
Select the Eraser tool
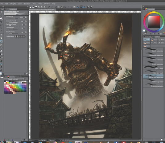1,51
